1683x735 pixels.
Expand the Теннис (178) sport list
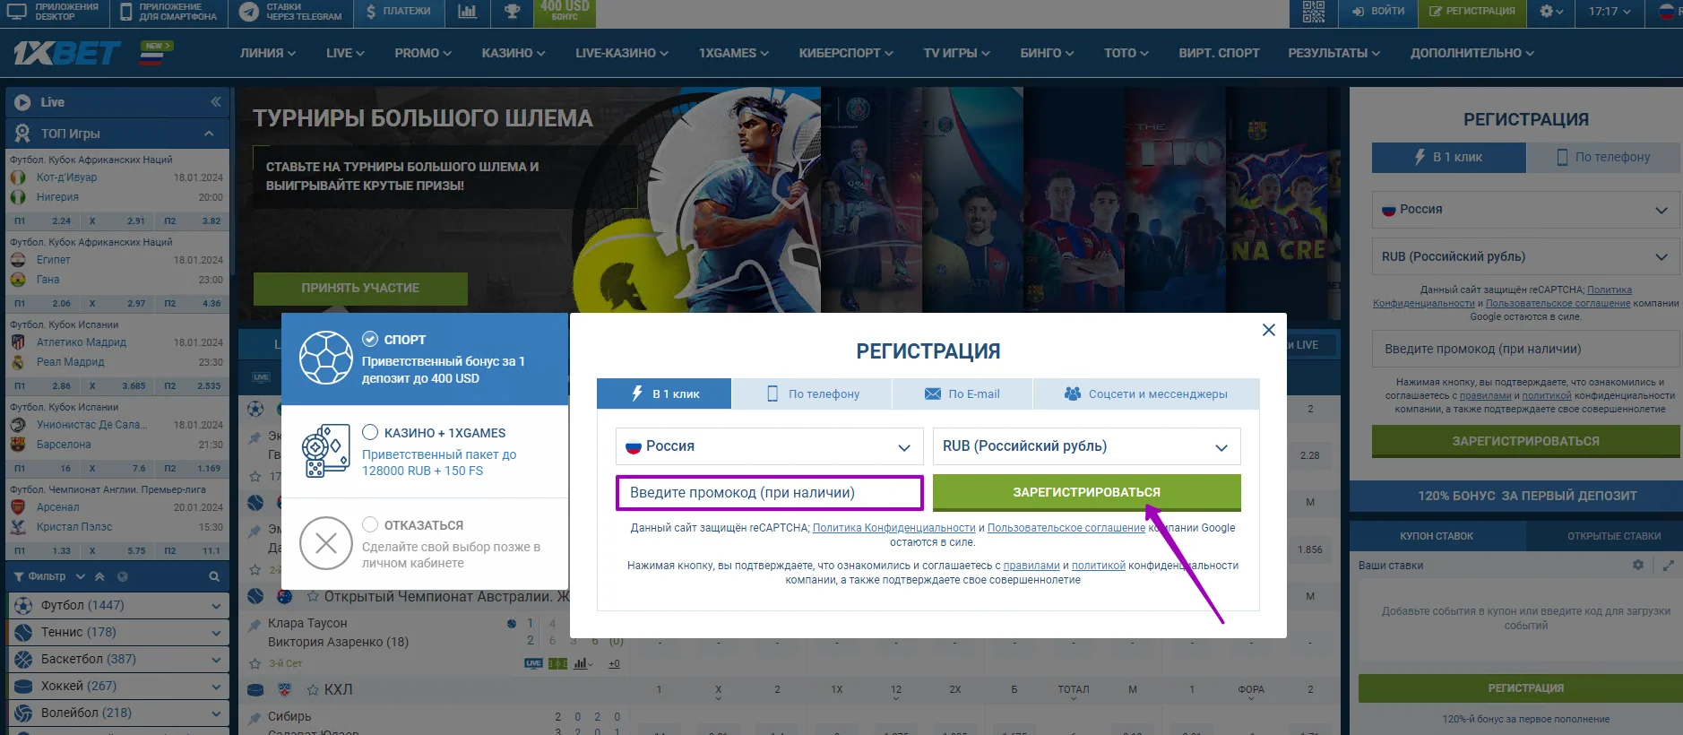pos(215,633)
